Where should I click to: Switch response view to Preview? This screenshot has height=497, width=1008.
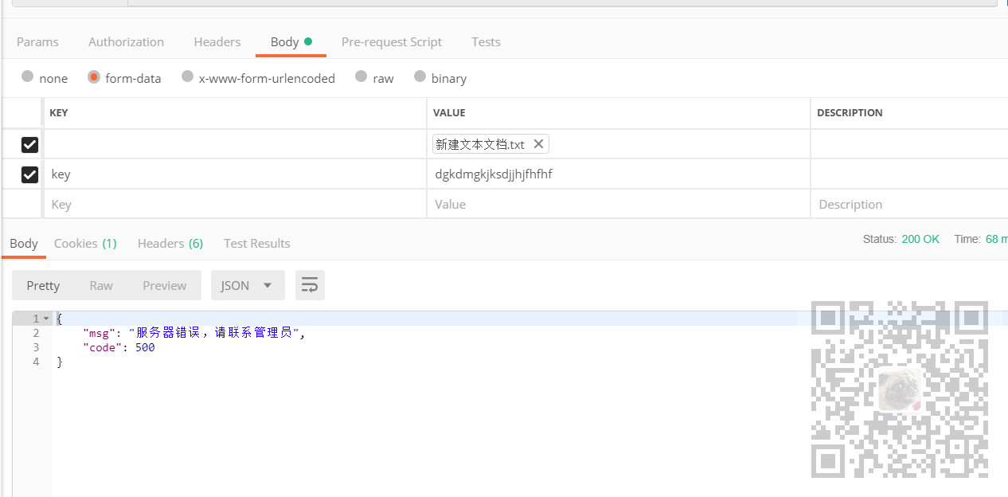[x=165, y=285]
